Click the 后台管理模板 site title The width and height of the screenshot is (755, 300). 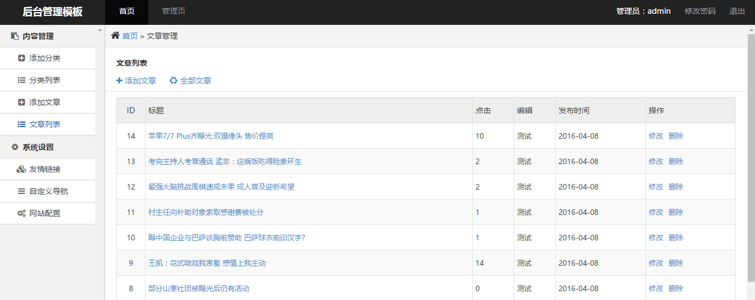(x=53, y=12)
